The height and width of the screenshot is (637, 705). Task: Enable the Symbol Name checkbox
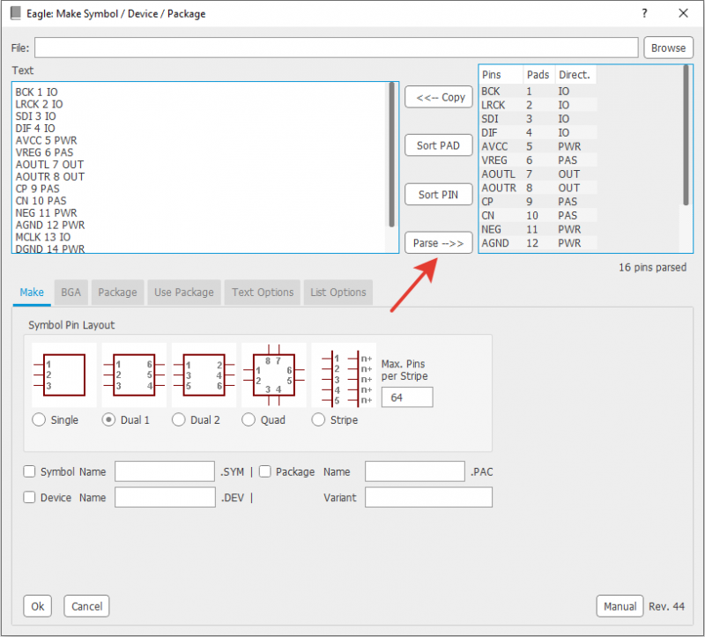pyautogui.click(x=29, y=471)
